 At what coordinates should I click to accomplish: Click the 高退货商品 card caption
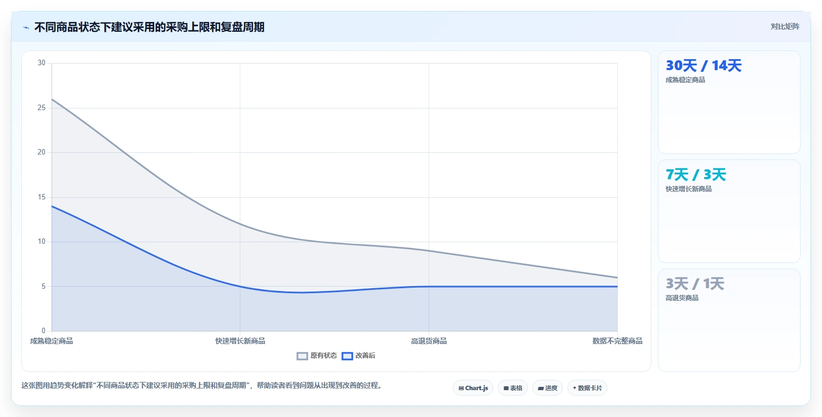(x=682, y=298)
